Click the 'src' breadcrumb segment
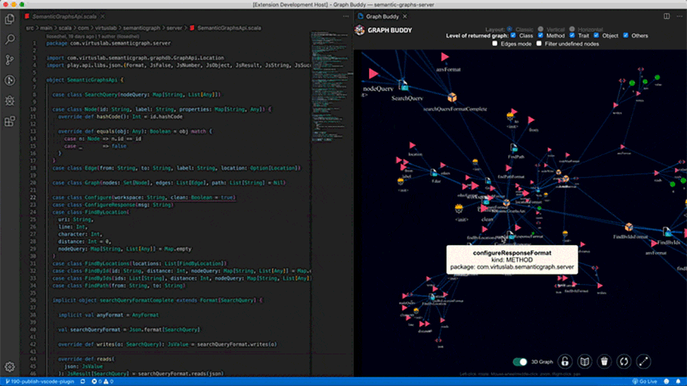 tap(30, 27)
